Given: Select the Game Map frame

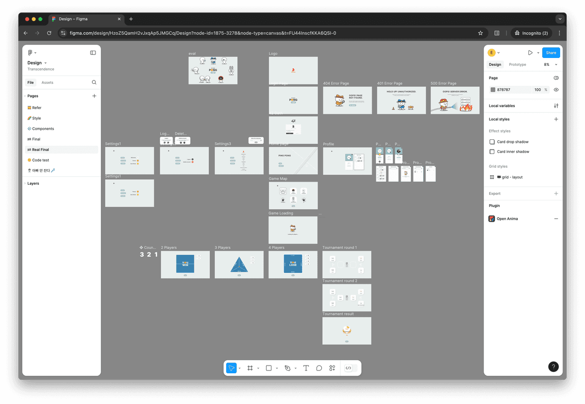Looking at the screenshot, I should point(293,195).
